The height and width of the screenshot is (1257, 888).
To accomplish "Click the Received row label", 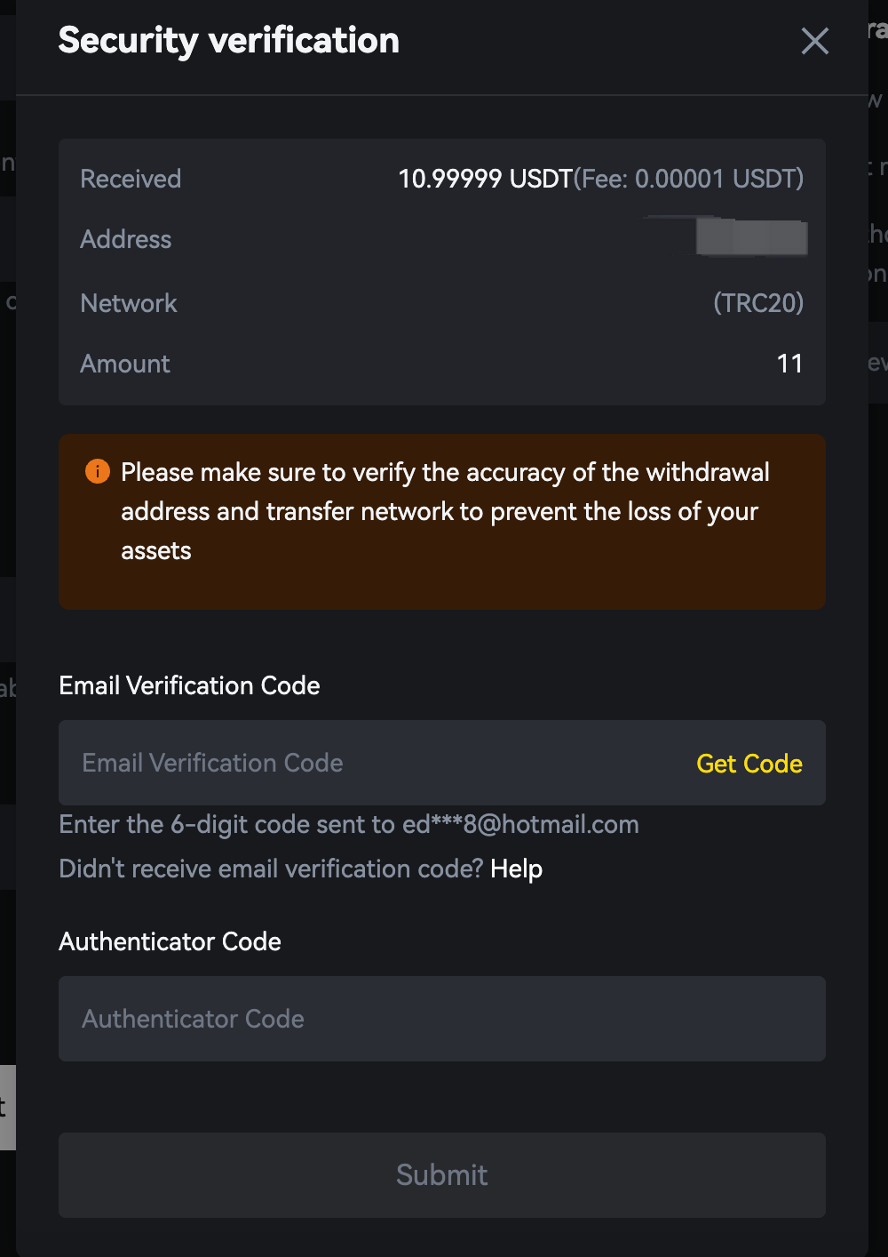I will point(131,179).
